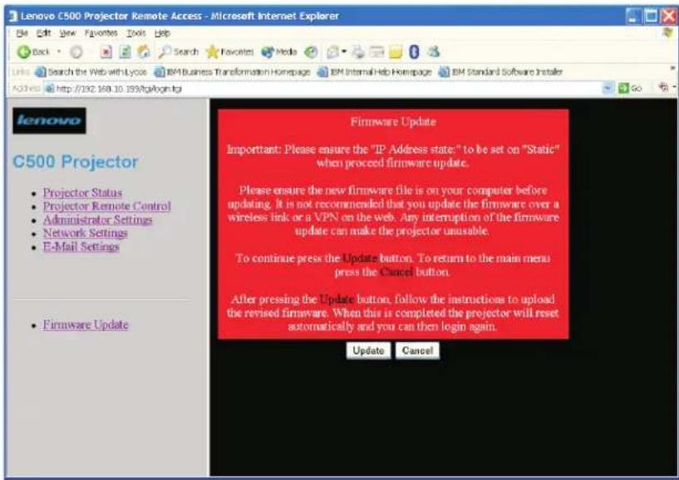Open the View menu
The image size is (679, 480).
point(67,33)
